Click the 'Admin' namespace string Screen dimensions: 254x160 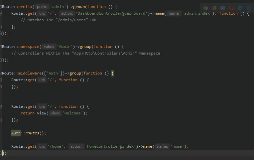point(64,47)
